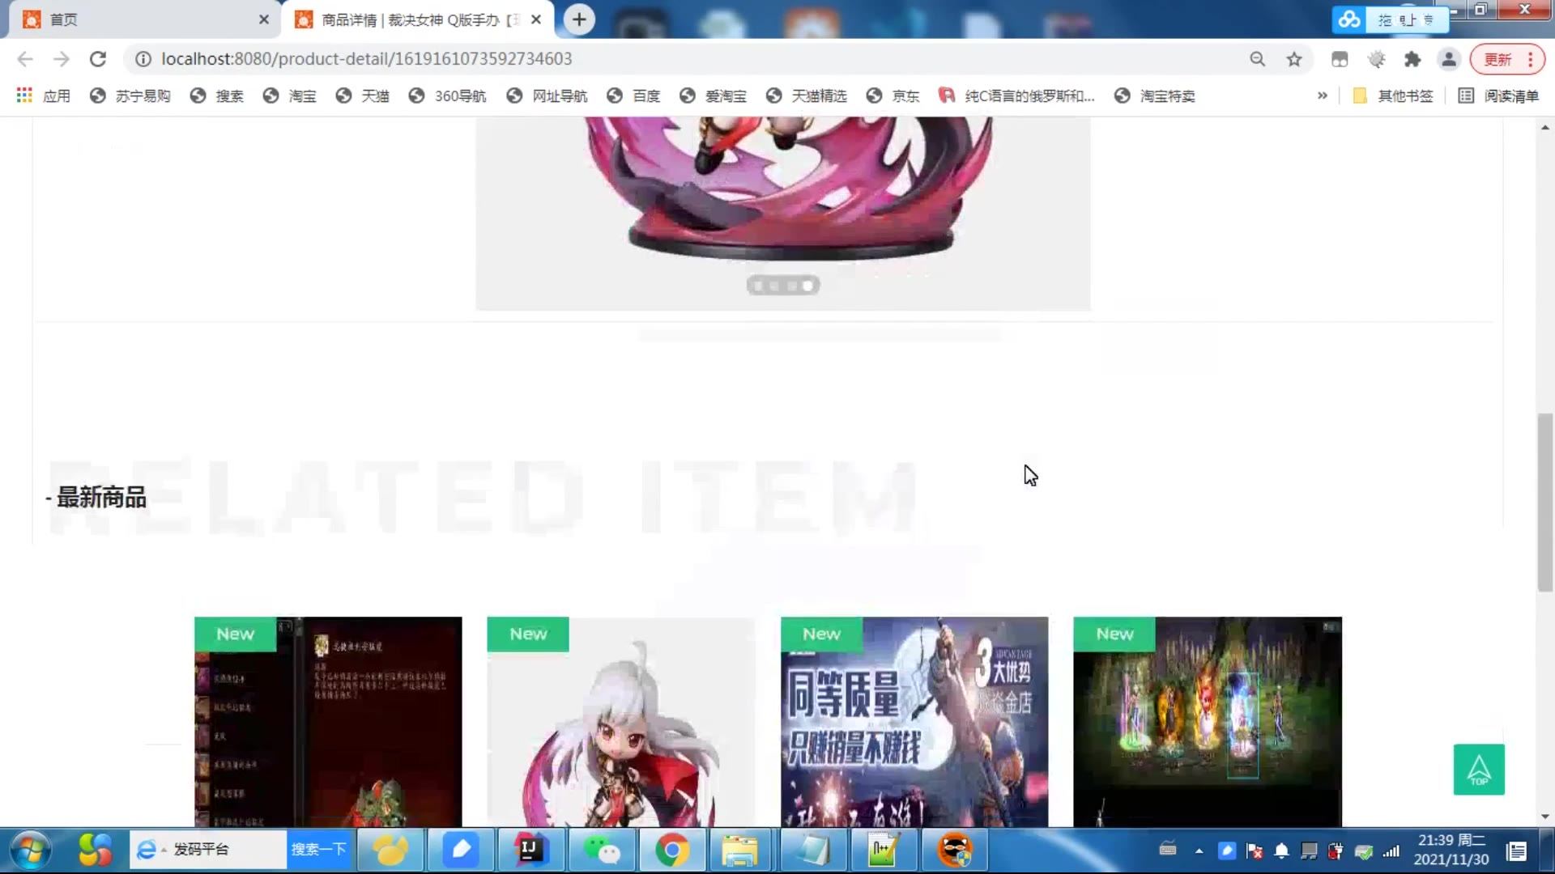Open the 纯C语言的俄罗斯方块 bookmark
The image size is (1555, 874).
[x=1016, y=95]
